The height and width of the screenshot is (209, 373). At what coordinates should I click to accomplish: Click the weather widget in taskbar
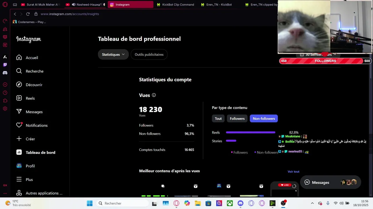18,203
